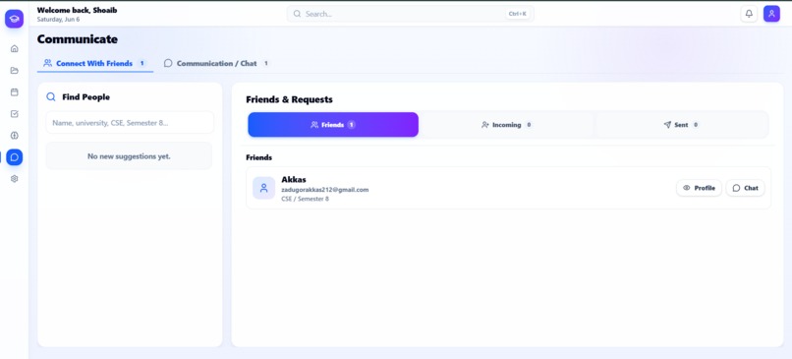Click "No new suggestions yet." message
The width and height of the screenshot is (792, 359).
click(x=129, y=156)
